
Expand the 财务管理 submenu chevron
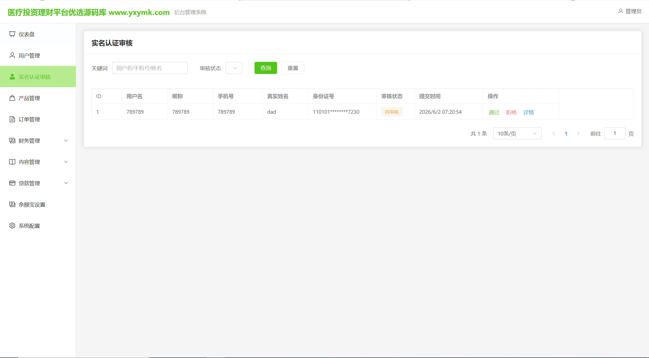coord(66,141)
